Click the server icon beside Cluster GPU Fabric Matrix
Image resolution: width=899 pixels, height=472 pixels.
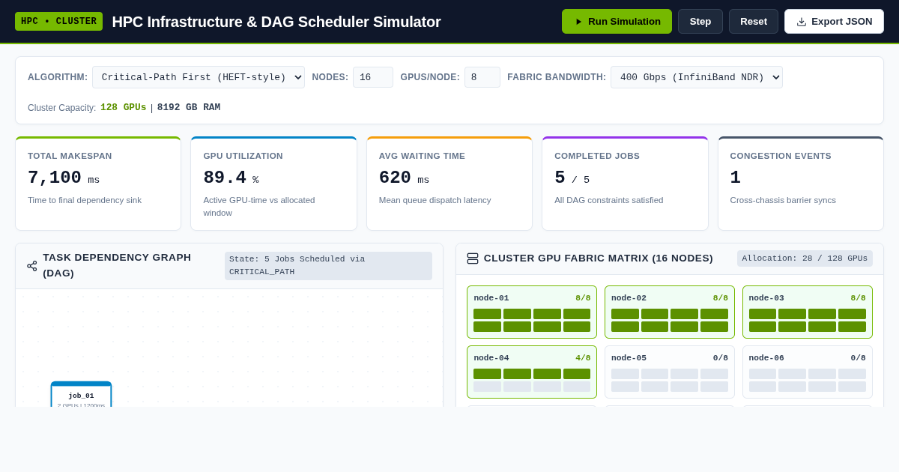pyautogui.click(x=473, y=258)
